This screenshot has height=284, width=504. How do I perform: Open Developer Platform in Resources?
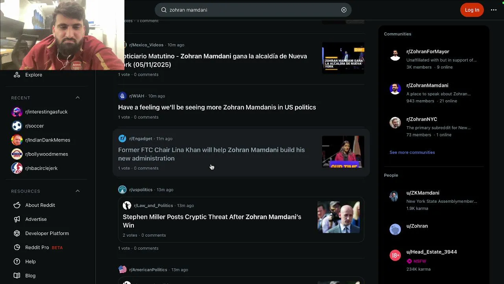click(x=47, y=233)
